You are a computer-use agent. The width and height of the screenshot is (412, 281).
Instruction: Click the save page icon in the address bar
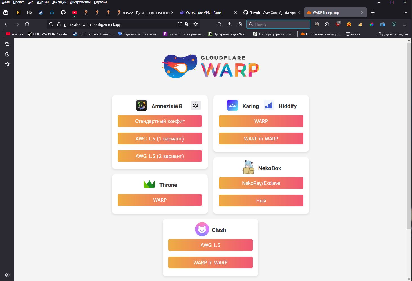tap(180, 24)
